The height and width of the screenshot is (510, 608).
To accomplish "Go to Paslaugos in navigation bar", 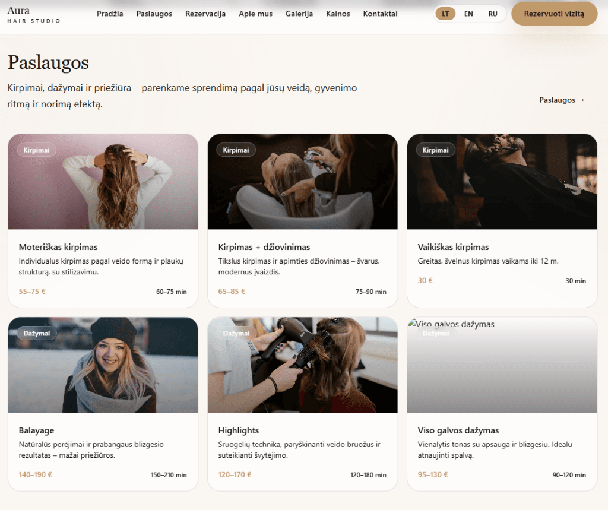I will [x=154, y=14].
